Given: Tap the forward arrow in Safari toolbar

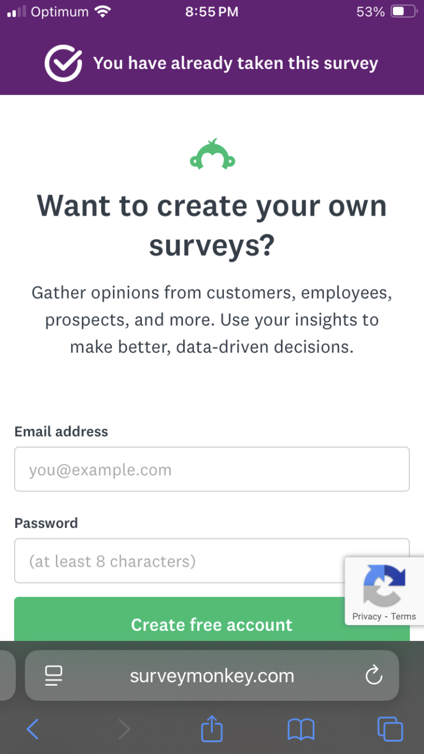Looking at the screenshot, I should (x=124, y=730).
